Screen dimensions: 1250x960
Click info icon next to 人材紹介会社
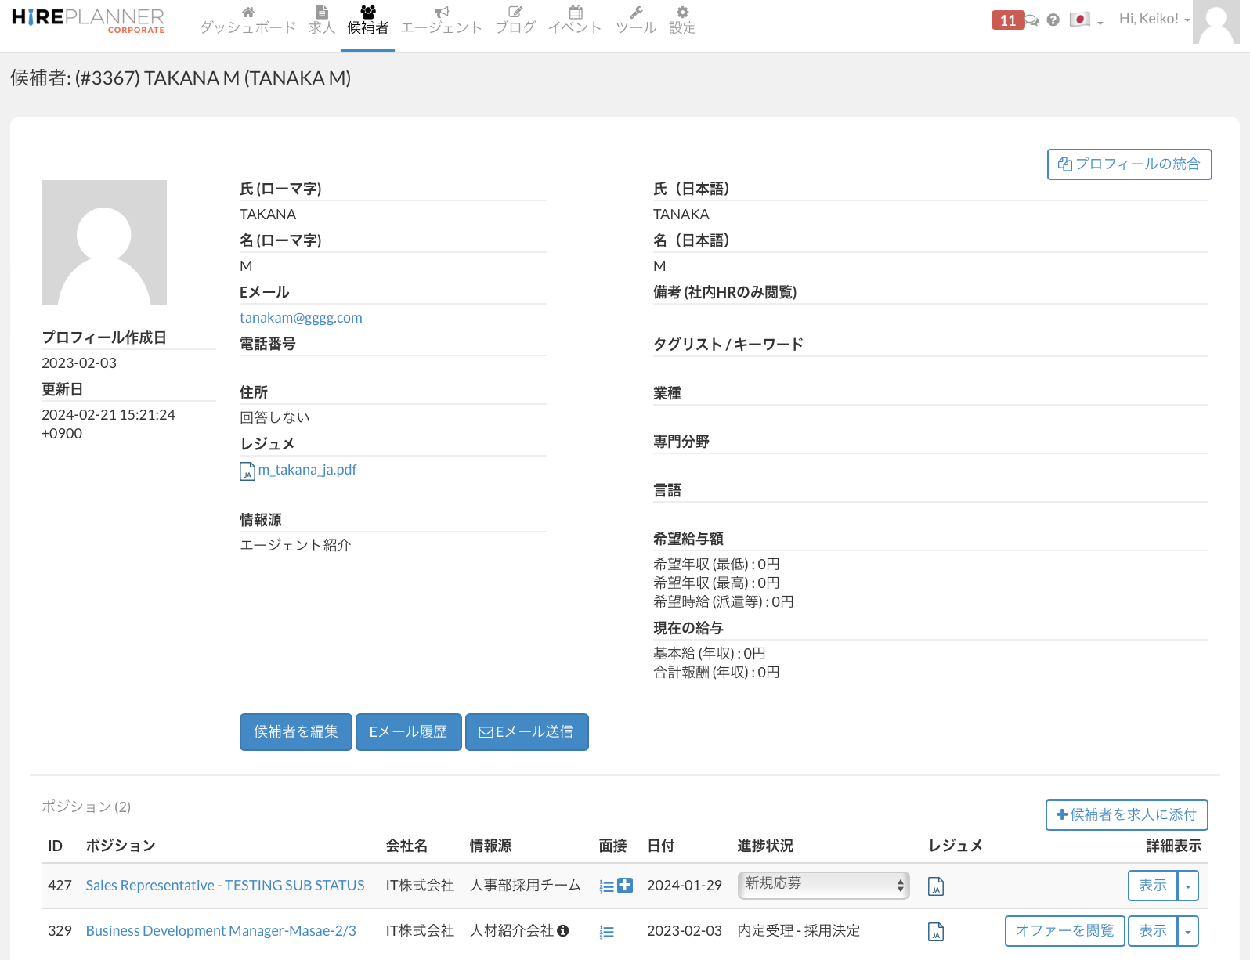click(x=563, y=930)
